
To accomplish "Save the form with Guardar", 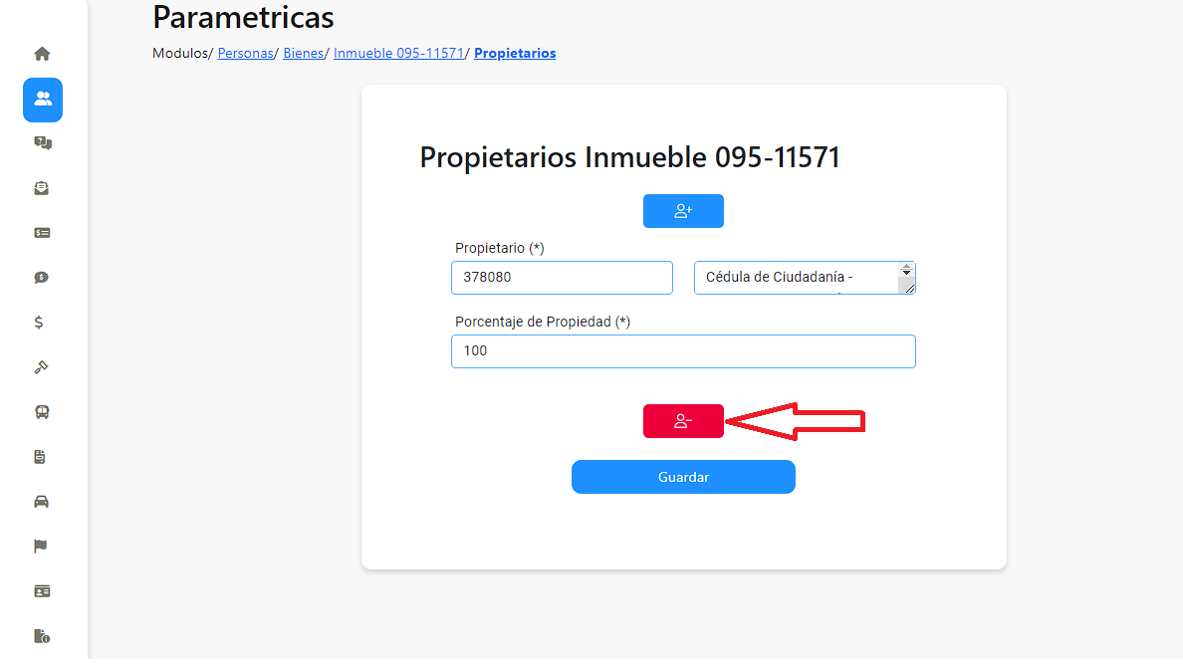I will [x=683, y=477].
